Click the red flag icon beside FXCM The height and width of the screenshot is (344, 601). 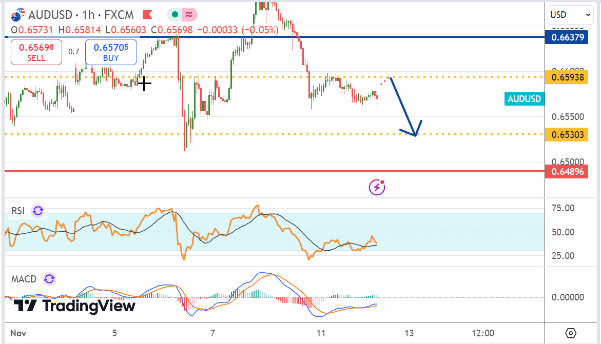click(147, 14)
